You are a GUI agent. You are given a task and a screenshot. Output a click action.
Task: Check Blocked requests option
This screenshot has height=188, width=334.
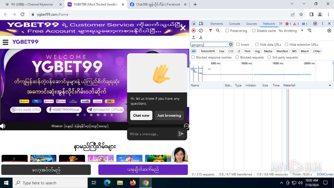[237, 57]
